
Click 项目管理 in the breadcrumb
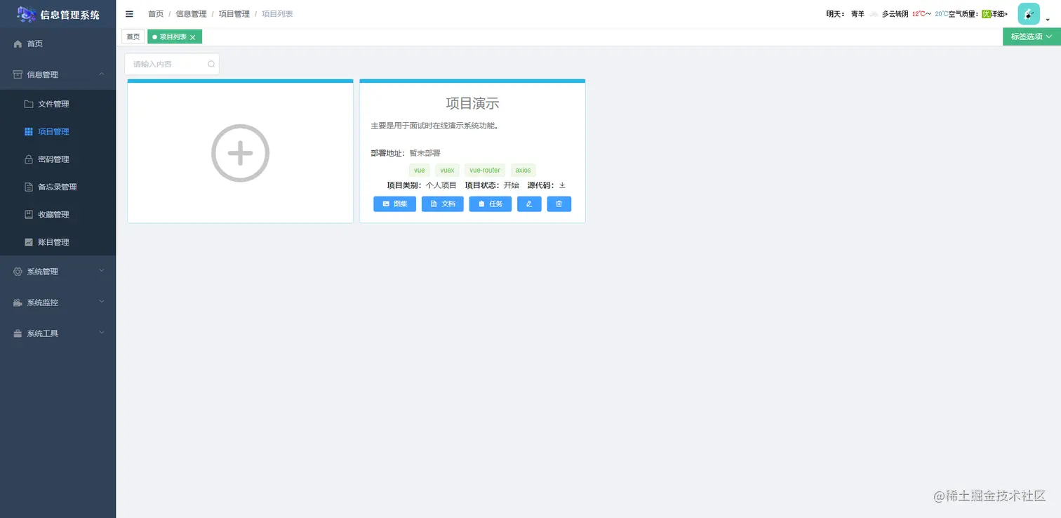234,14
